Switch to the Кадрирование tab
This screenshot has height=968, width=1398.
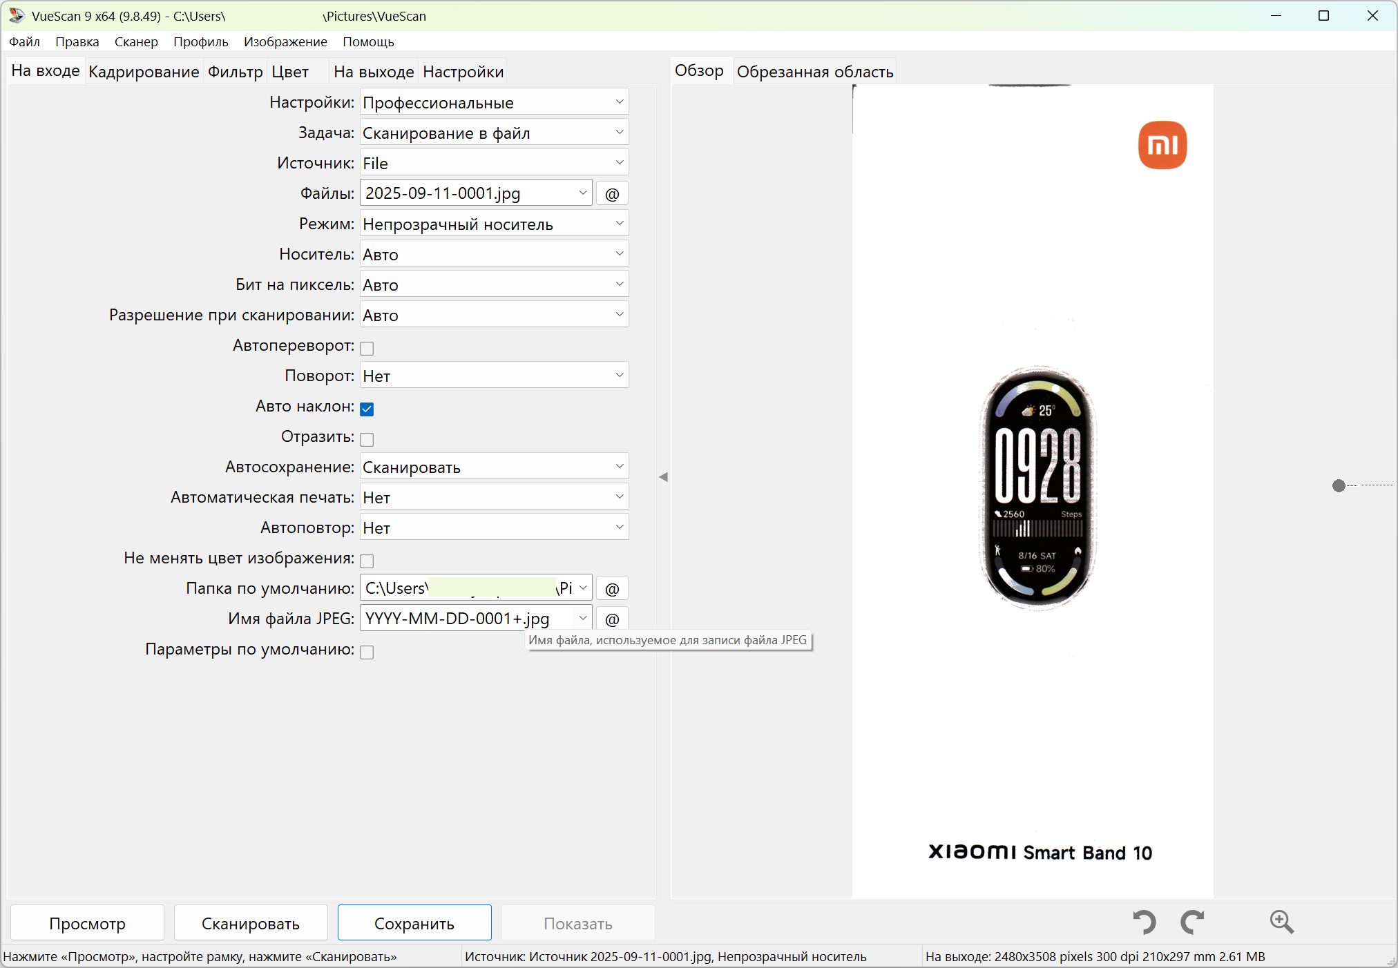[x=144, y=72]
